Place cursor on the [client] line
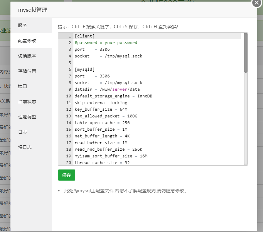This screenshot has height=232, width=263. pos(85,36)
